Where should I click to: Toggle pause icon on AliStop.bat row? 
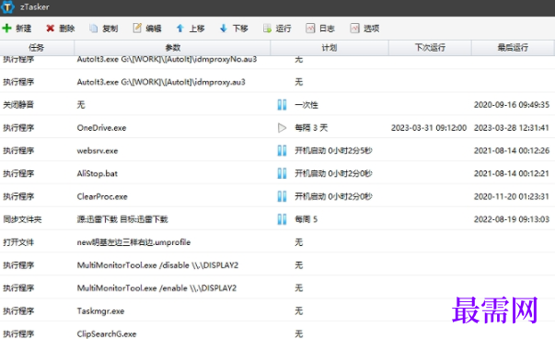point(282,173)
